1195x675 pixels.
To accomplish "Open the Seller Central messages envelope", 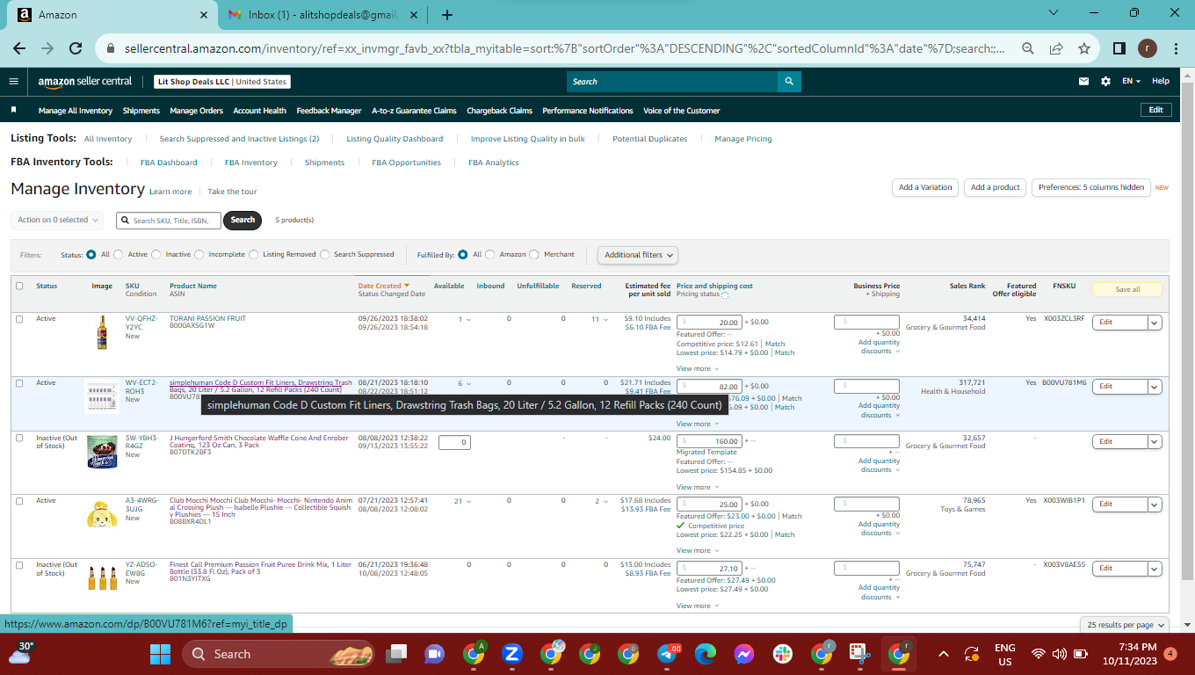I will [1084, 82].
